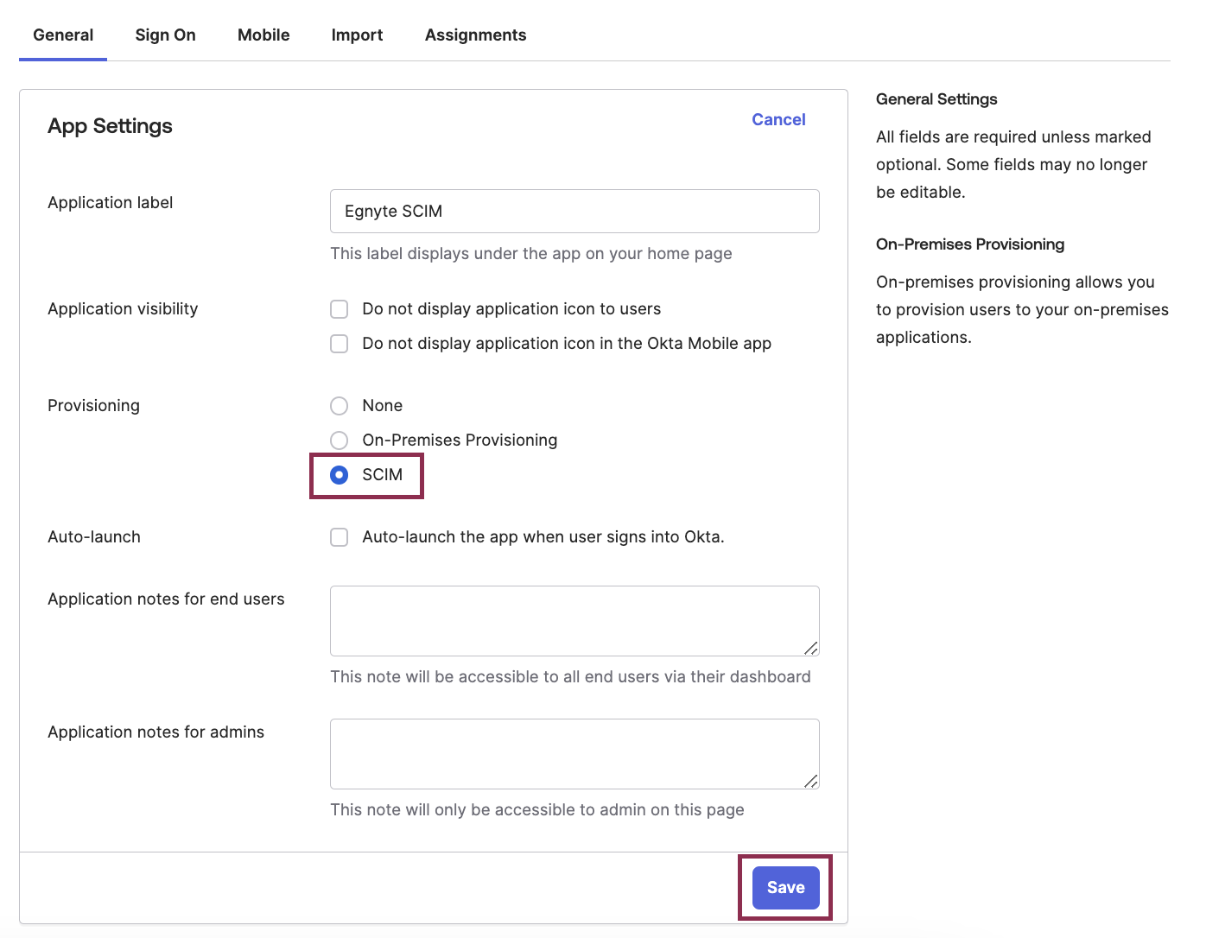Click into Application notes for admins

click(574, 753)
